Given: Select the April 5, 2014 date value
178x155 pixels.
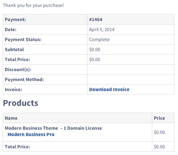Looking at the screenshot, I should [102, 29].
